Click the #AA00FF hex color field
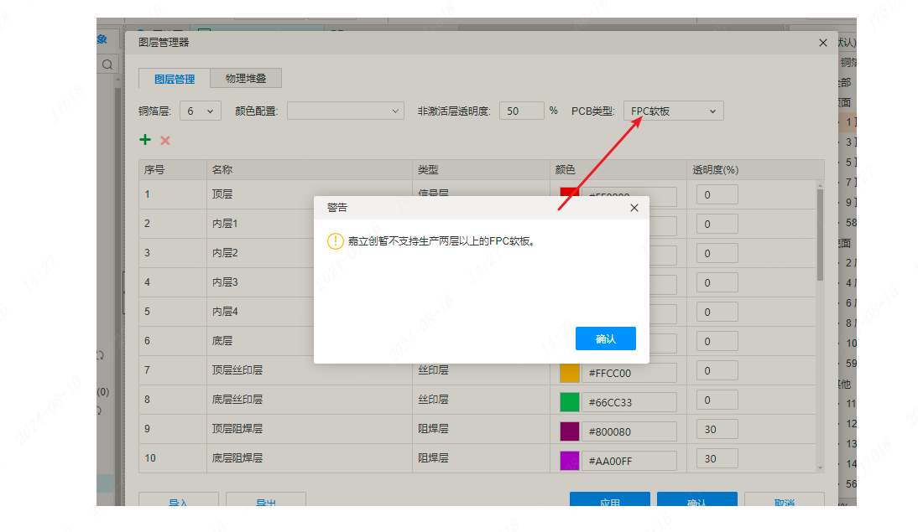This screenshot has height=532, width=918. tap(629, 461)
